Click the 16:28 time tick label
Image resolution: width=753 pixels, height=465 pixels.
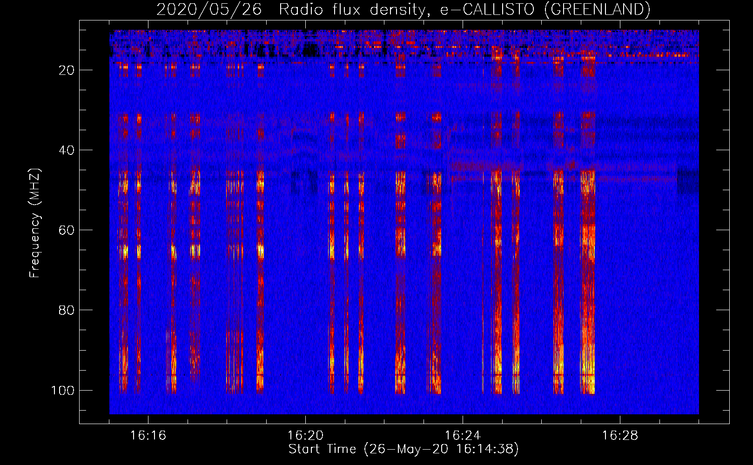coord(620,435)
